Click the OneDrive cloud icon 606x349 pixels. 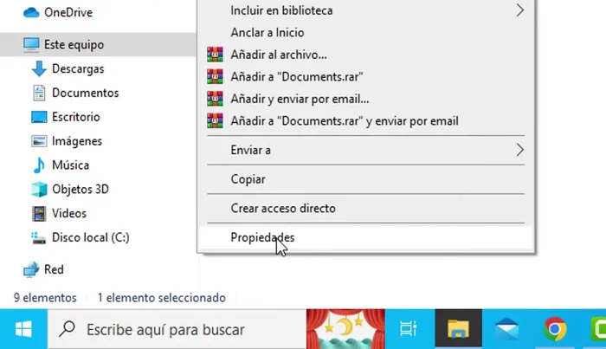(31, 12)
